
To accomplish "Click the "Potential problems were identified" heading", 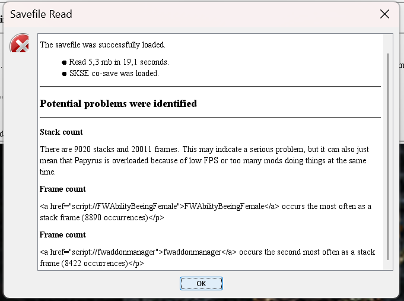I will tap(118, 103).
